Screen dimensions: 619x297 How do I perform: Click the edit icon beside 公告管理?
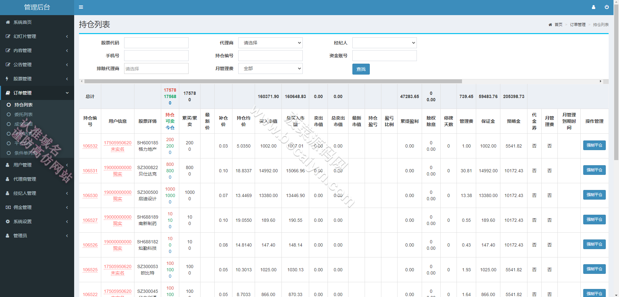pyautogui.click(x=8, y=65)
